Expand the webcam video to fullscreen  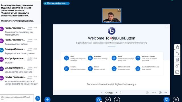tap(119, 10)
